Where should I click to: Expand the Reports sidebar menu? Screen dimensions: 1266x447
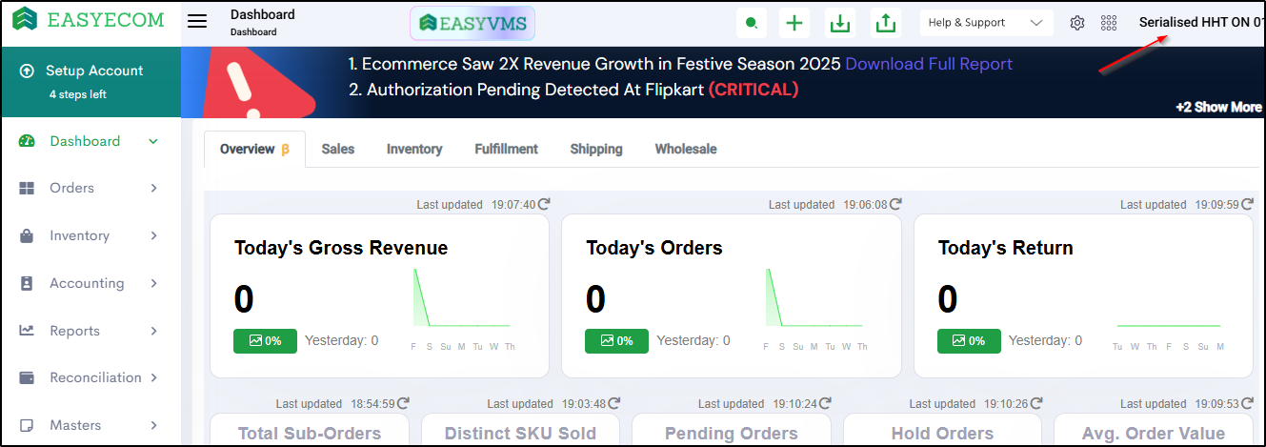click(90, 331)
